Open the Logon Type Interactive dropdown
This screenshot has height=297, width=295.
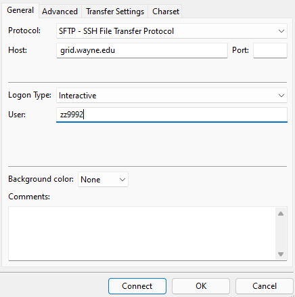click(172, 96)
